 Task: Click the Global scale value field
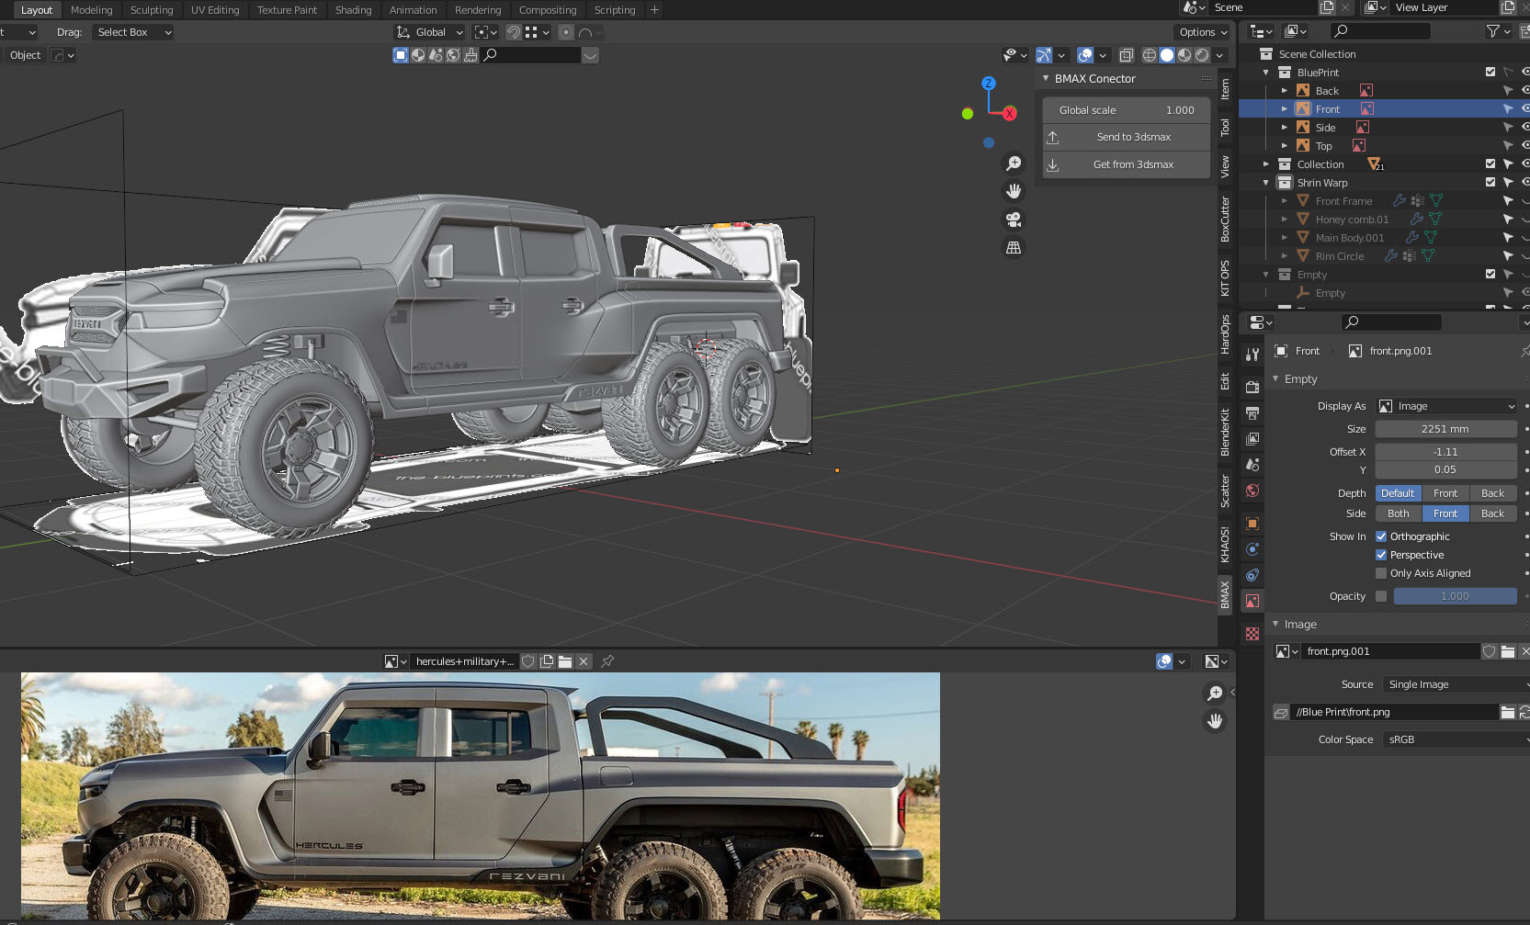1127,110
